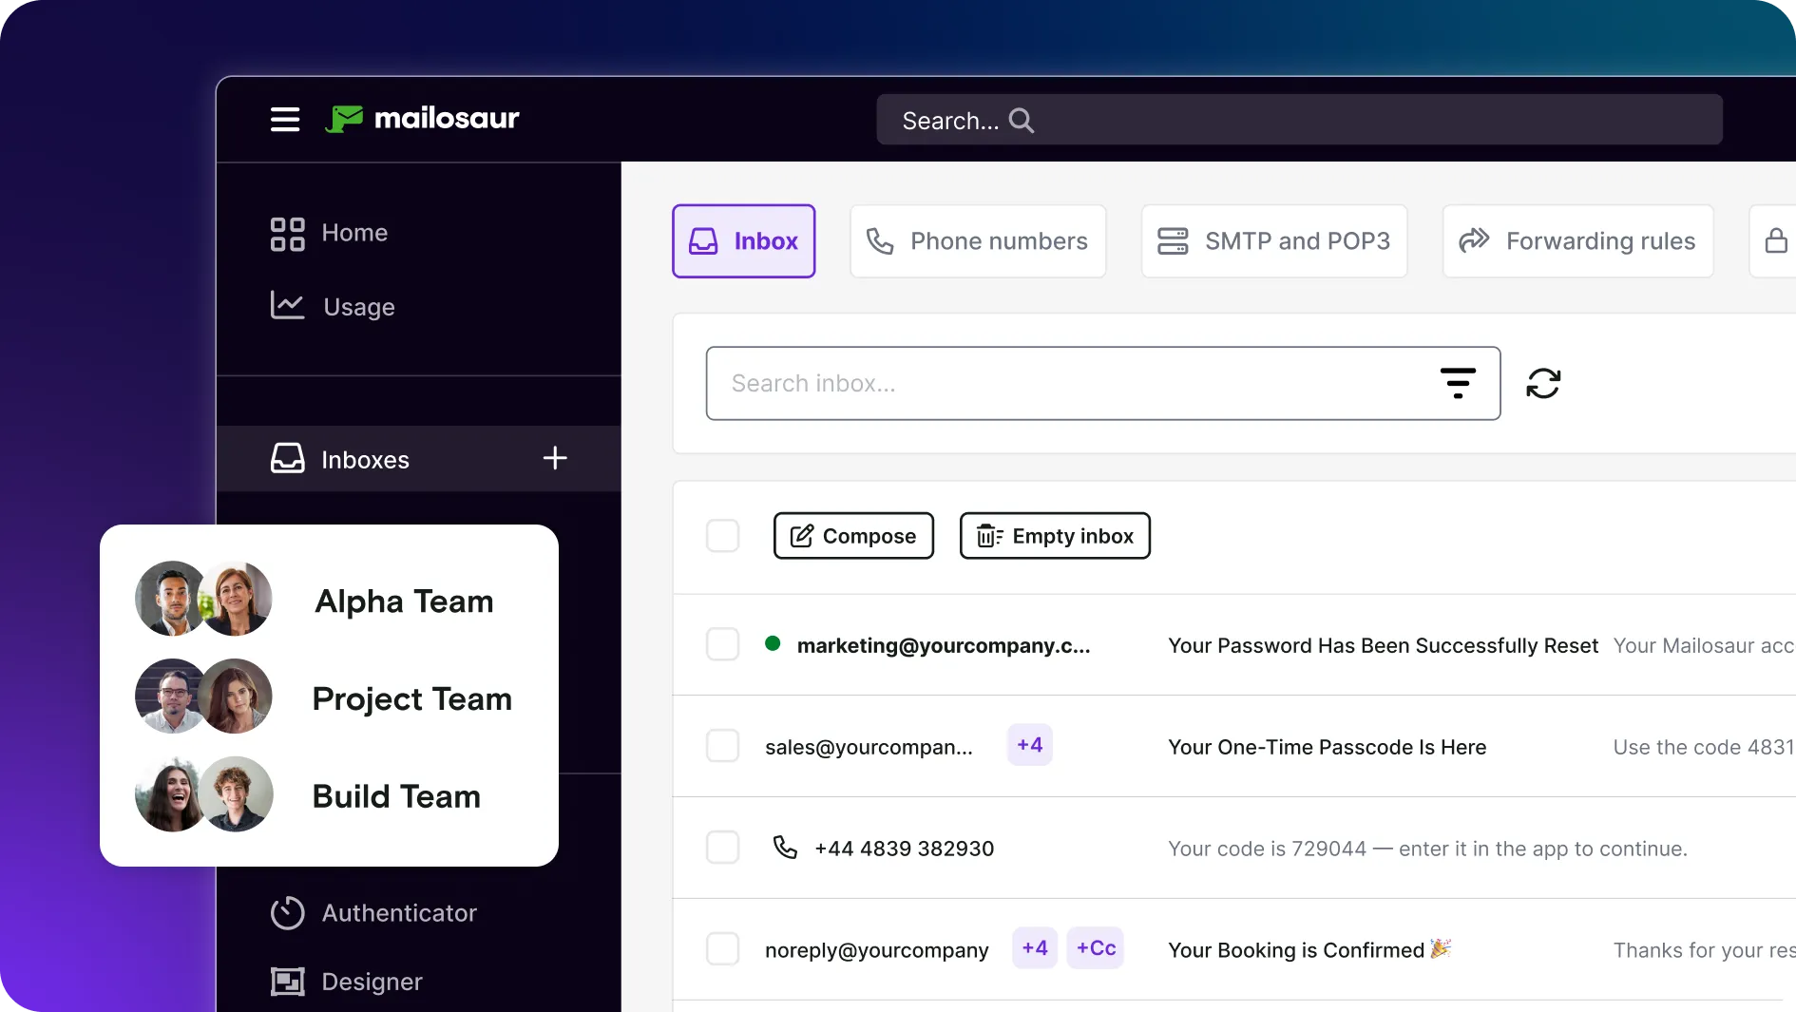The image size is (1796, 1012).
Task: Open the SMTP and POP3 tab
Action: (x=1274, y=240)
